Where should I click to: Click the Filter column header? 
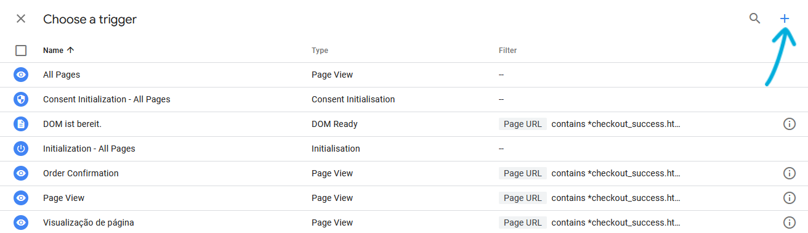(x=507, y=51)
